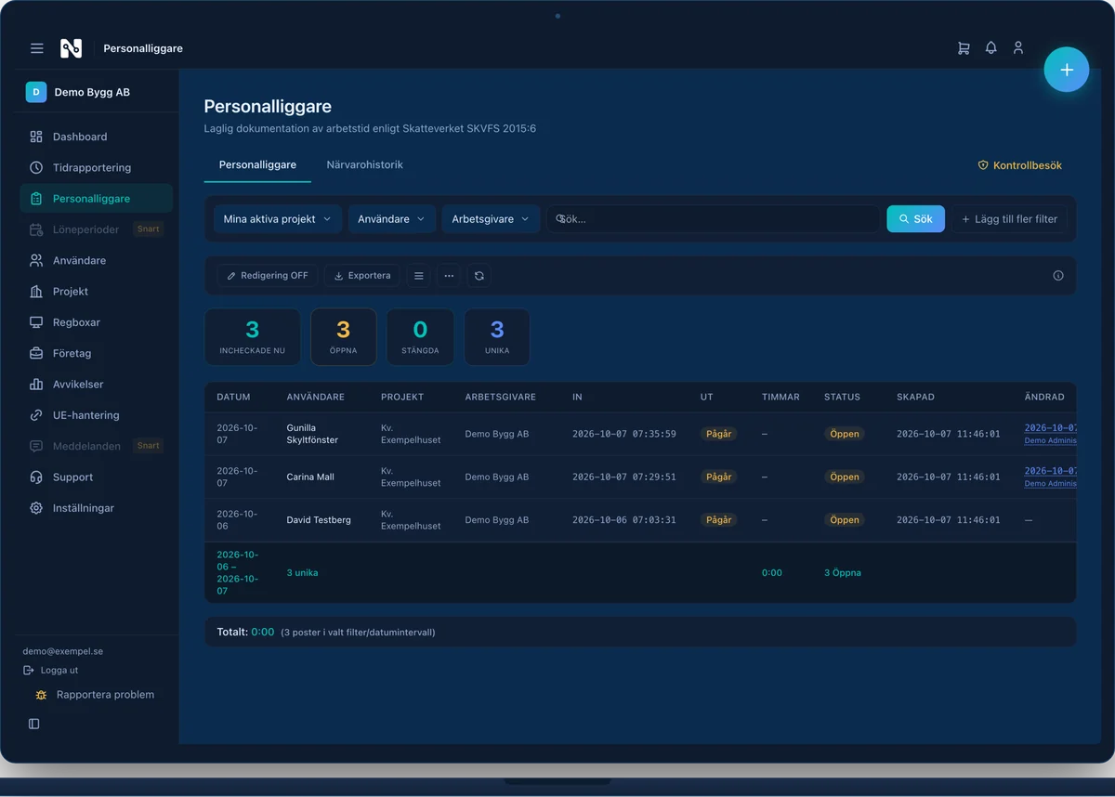Expand the Användare filter dropdown
Image resolution: width=1115 pixels, height=797 pixels.
(391, 219)
